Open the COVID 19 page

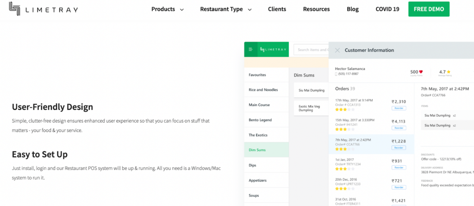point(387,9)
